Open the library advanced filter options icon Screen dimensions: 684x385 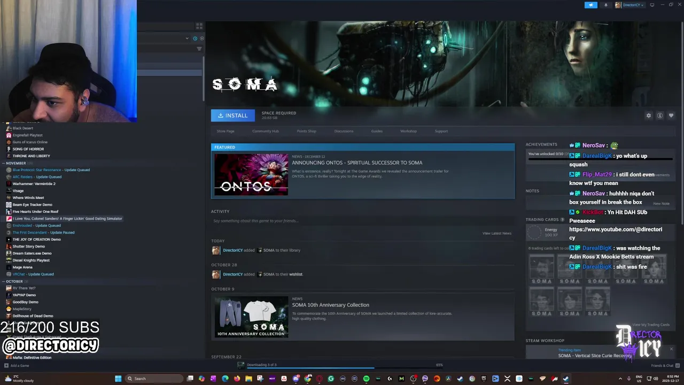pos(199,49)
